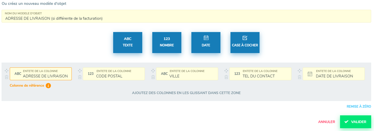Screen dimensions: 374x131
Task: Select the CASE À COCHER column type tile
Action: tap(245, 43)
